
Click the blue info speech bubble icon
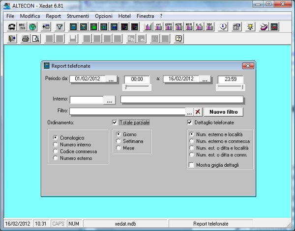point(223,27)
